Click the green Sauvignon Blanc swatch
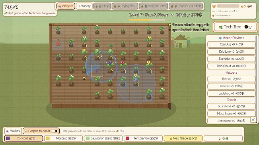Viewport: 259px width, 145px height. pos(88,138)
